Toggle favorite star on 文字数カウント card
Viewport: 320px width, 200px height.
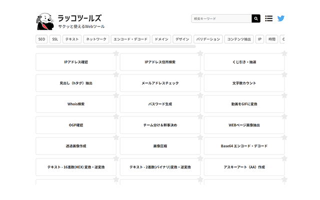tap(284, 75)
